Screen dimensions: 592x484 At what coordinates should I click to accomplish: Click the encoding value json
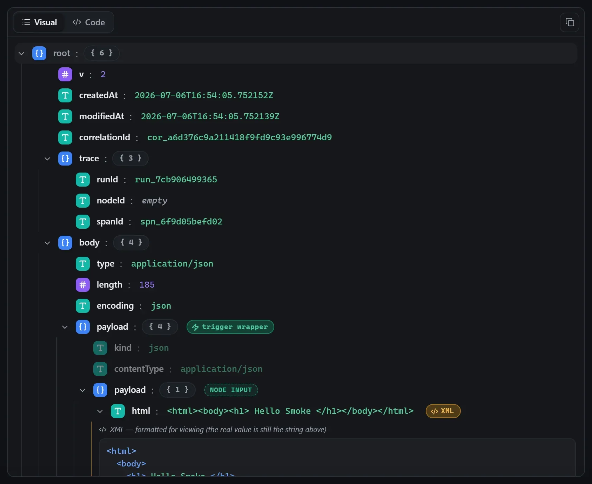pos(161,306)
